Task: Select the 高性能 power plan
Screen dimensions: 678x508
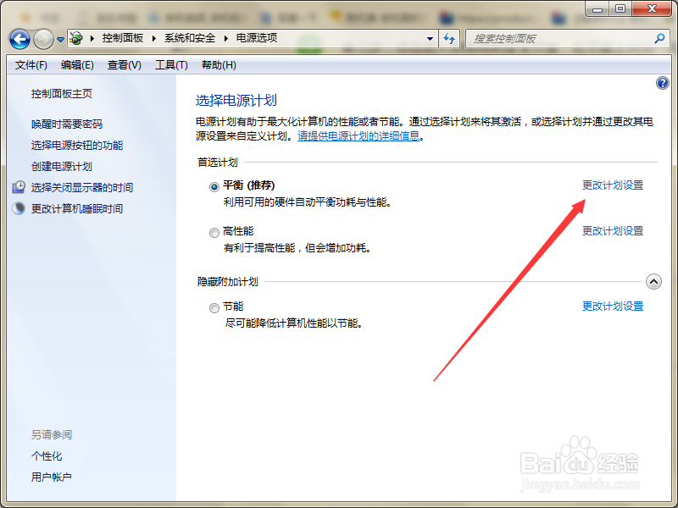Action: point(215,231)
